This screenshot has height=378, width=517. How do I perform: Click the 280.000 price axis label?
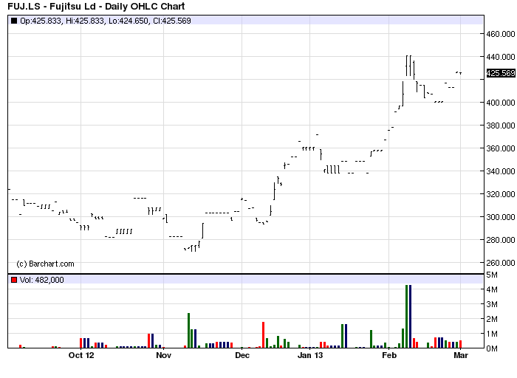501,240
